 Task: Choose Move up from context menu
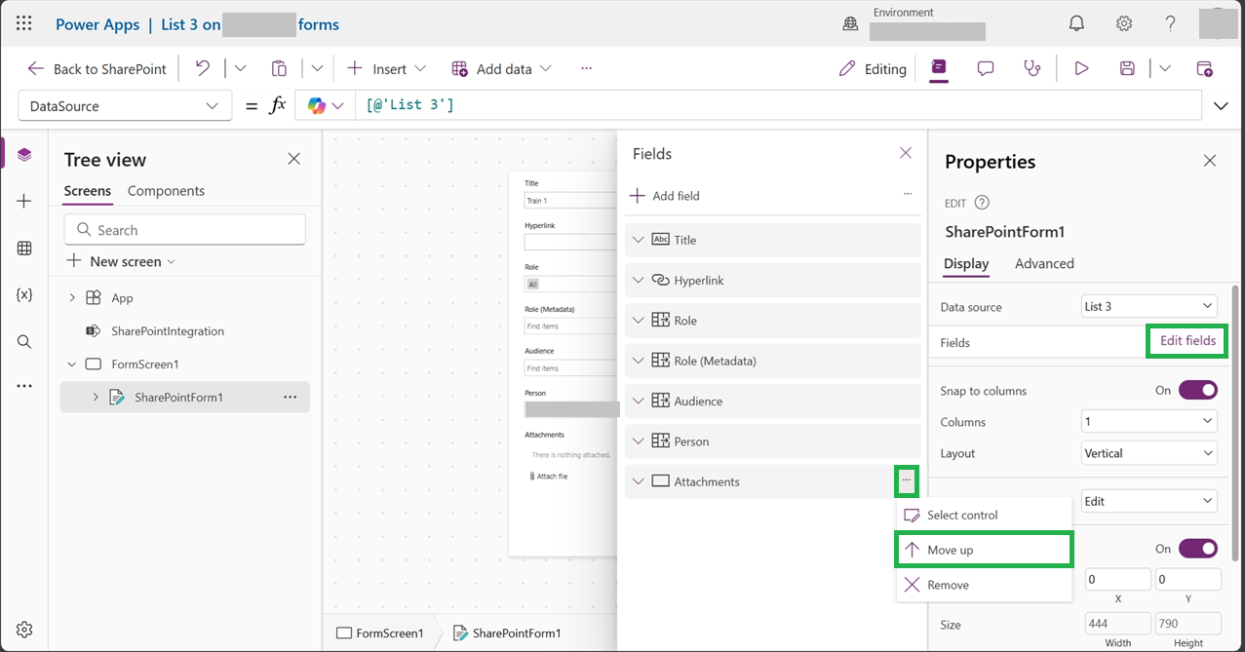tap(985, 550)
